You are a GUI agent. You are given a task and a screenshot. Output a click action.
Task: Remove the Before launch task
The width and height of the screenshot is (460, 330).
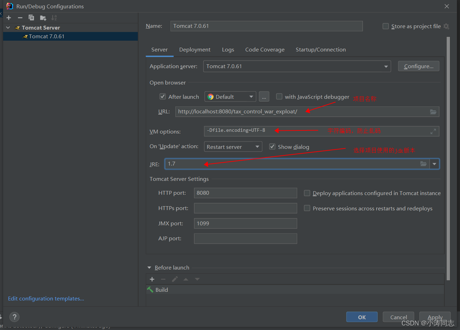point(163,279)
